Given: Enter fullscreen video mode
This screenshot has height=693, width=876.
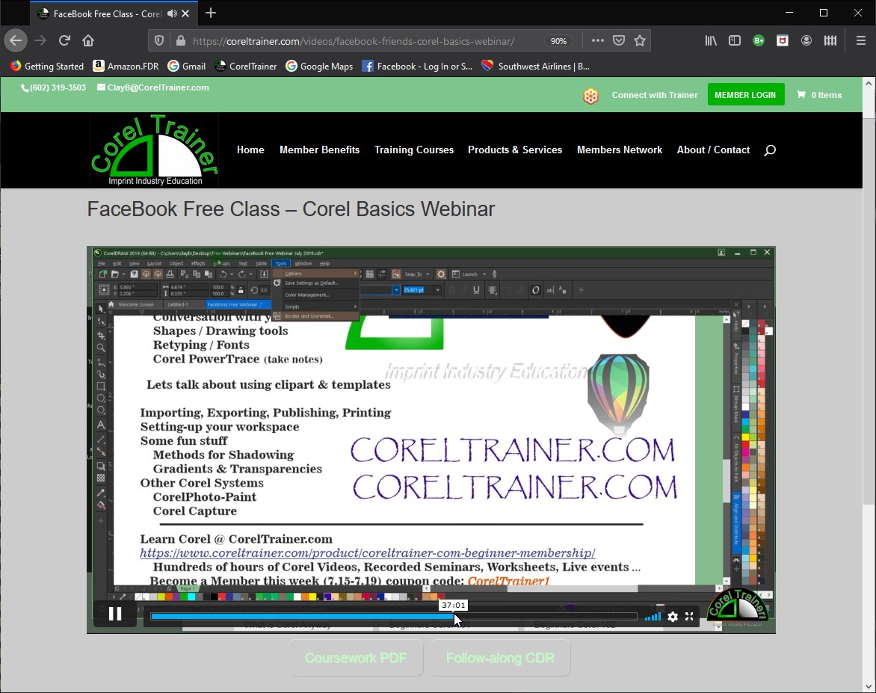Looking at the screenshot, I should (x=689, y=617).
